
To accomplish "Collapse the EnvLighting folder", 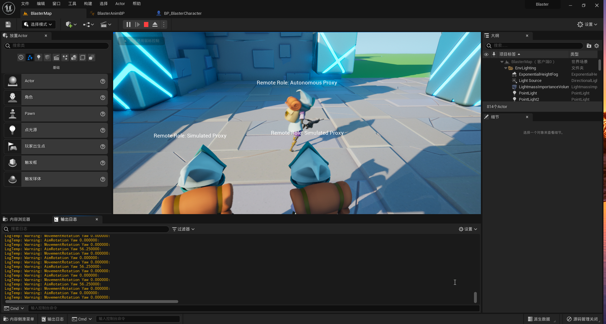I will [x=506, y=68].
